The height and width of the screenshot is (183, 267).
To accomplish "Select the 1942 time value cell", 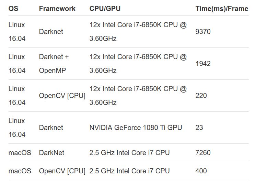I will [203, 64].
